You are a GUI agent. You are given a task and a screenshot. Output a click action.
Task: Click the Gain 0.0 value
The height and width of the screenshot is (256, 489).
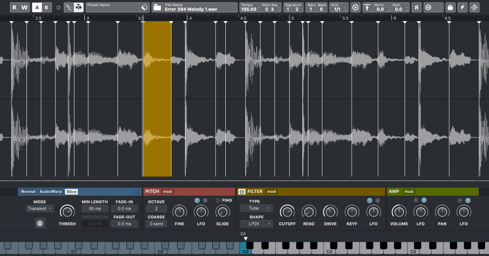(398, 9)
